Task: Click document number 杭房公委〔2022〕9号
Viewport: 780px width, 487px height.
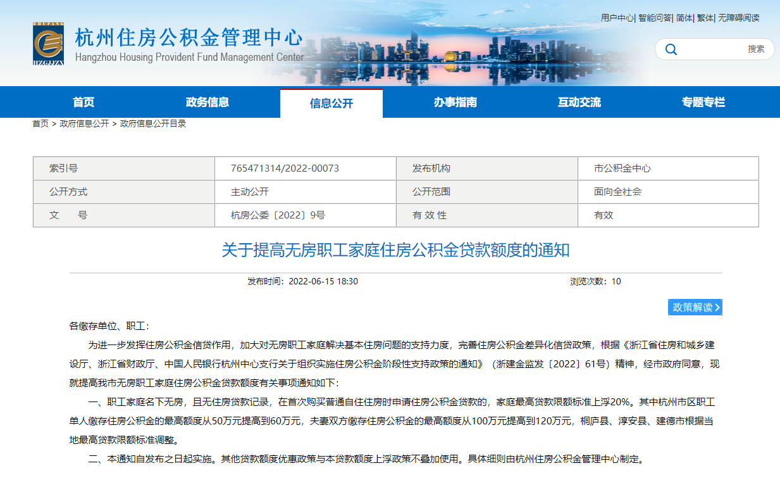Action: pos(278,215)
